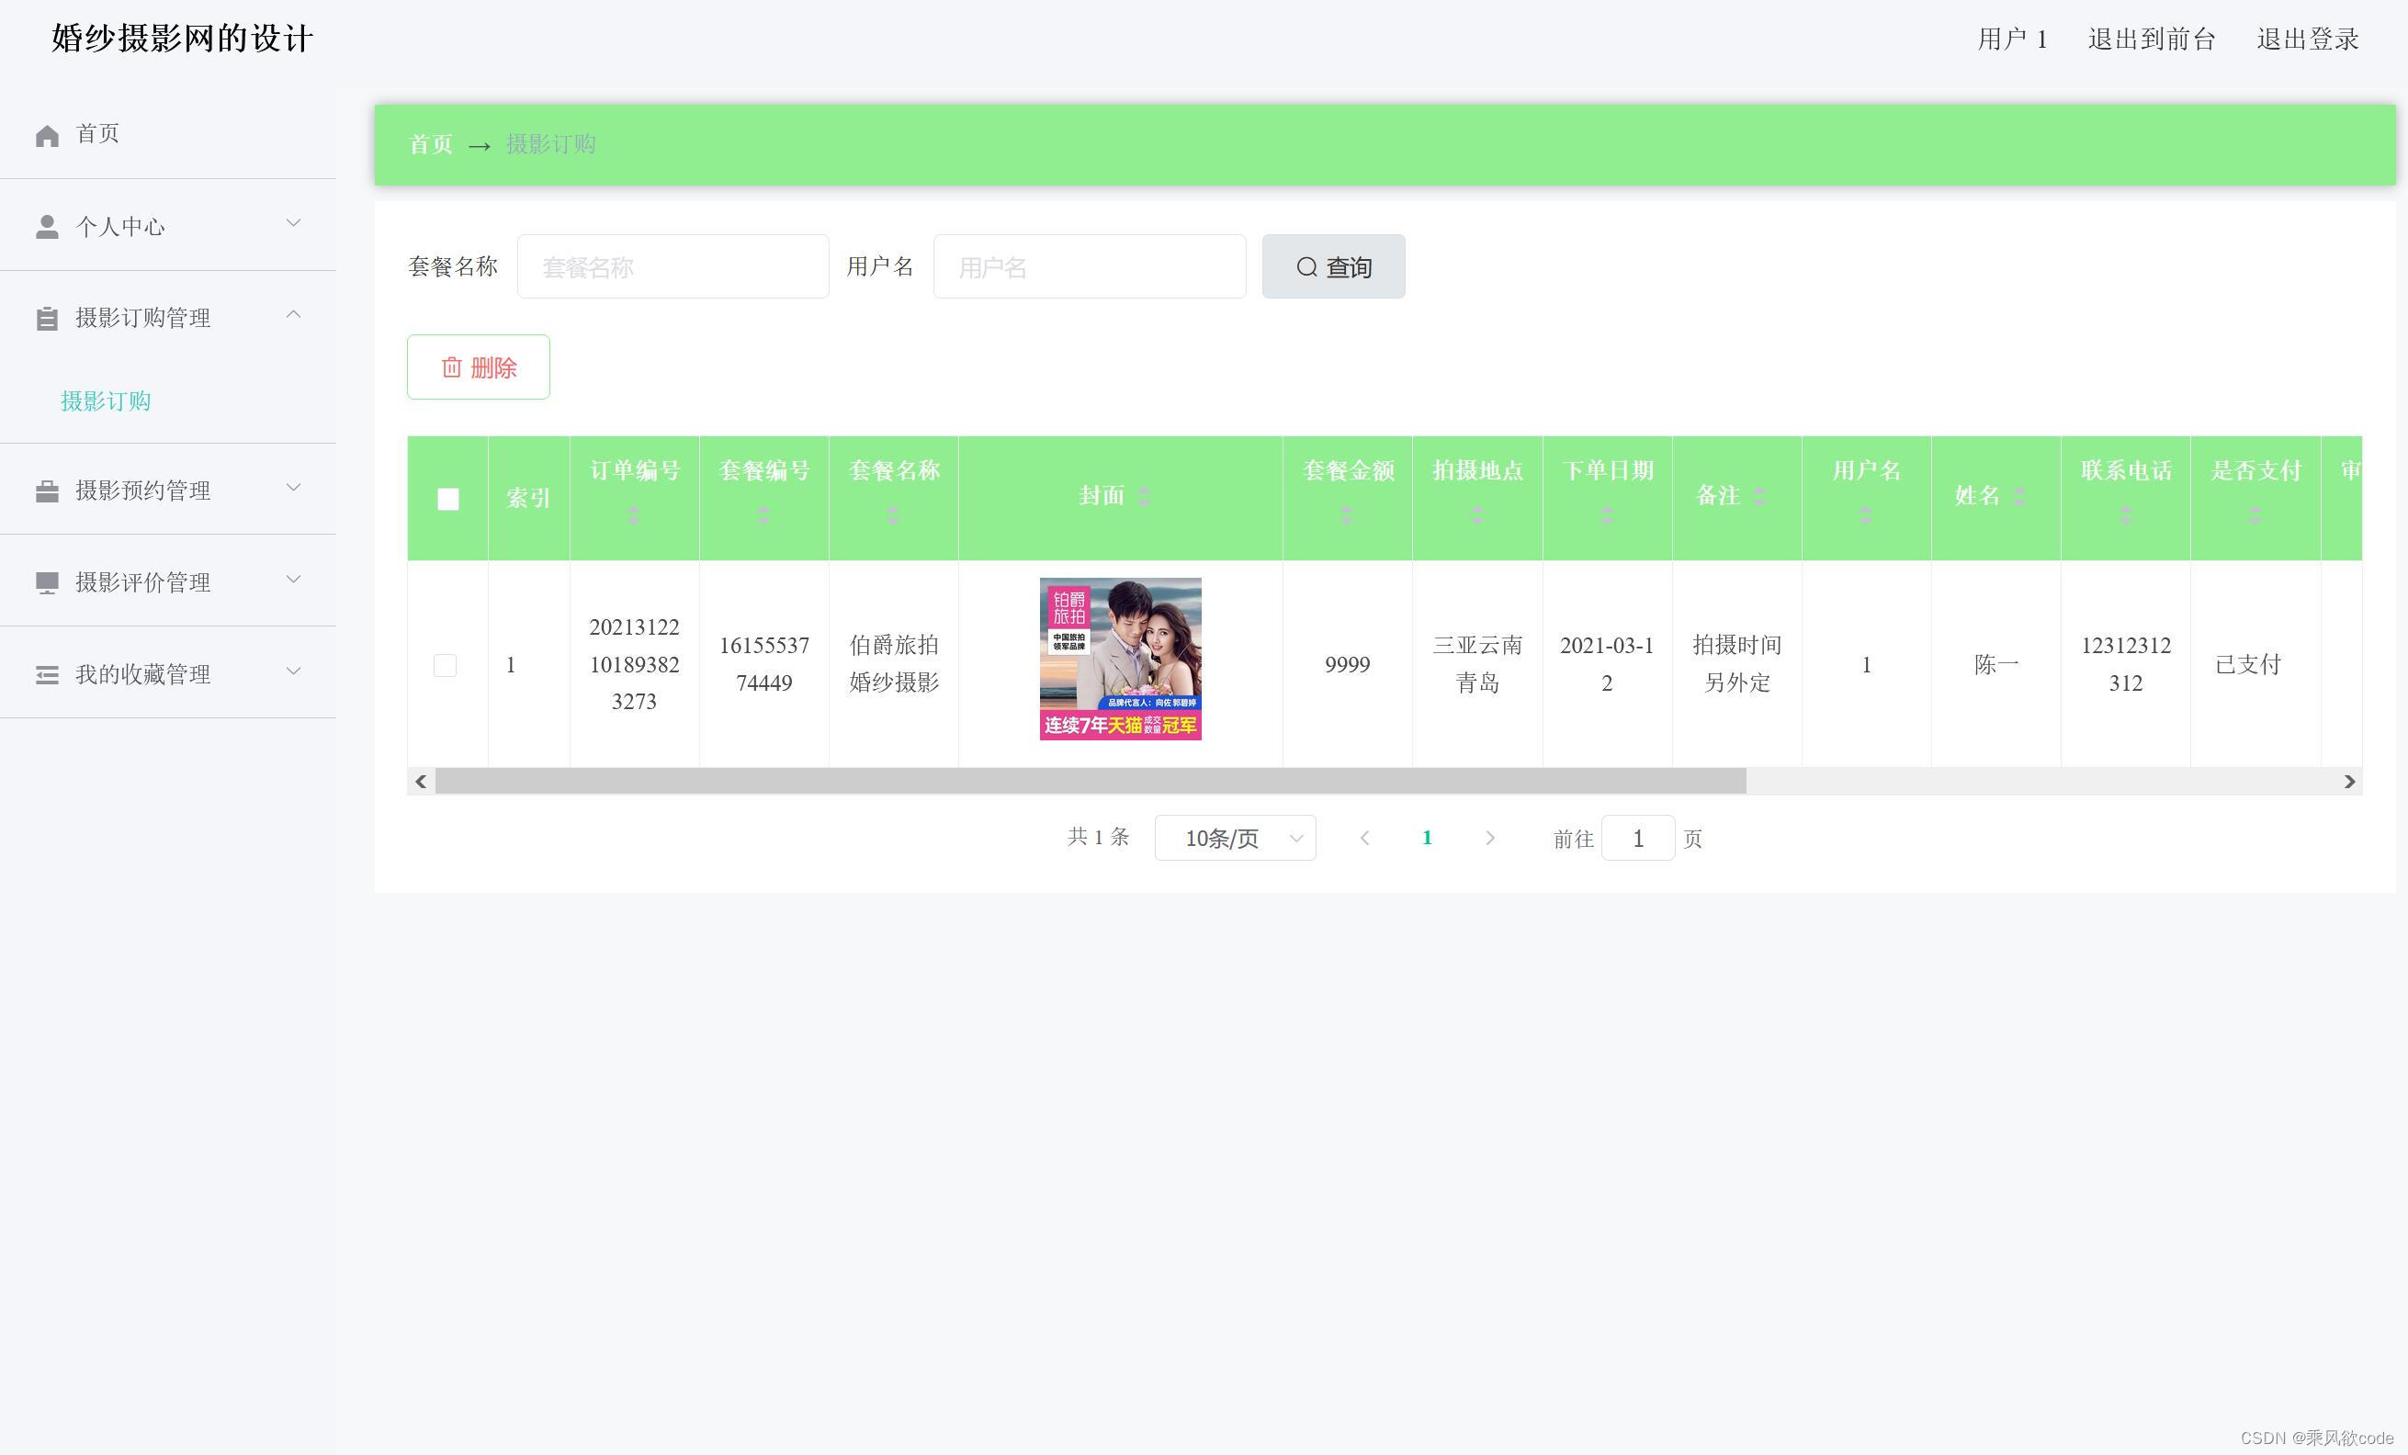Click the sort arrows on 封面 column
2408x1455 pixels.
(1144, 496)
